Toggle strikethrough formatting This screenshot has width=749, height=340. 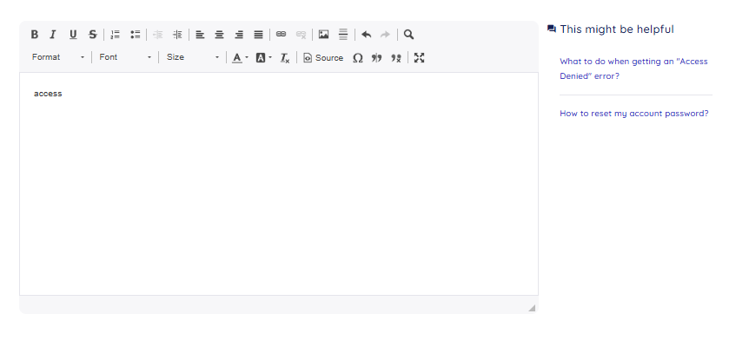pos(93,35)
